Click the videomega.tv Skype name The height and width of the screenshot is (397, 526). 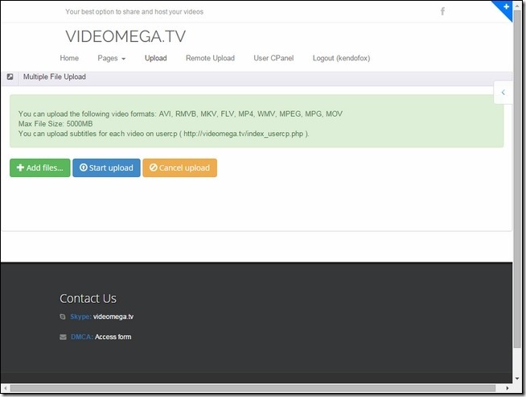tap(113, 316)
